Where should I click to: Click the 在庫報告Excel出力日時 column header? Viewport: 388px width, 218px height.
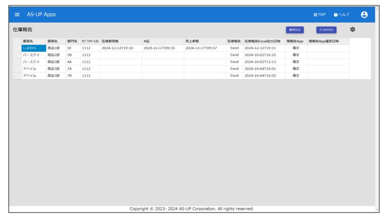point(264,41)
